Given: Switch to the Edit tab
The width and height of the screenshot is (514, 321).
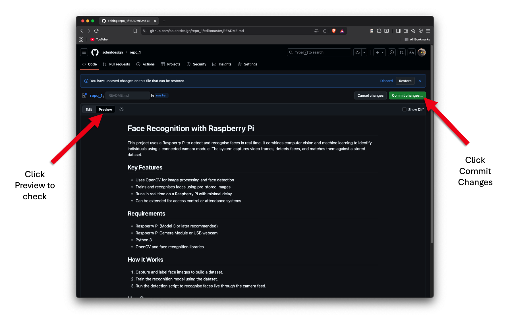Looking at the screenshot, I should (89, 109).
